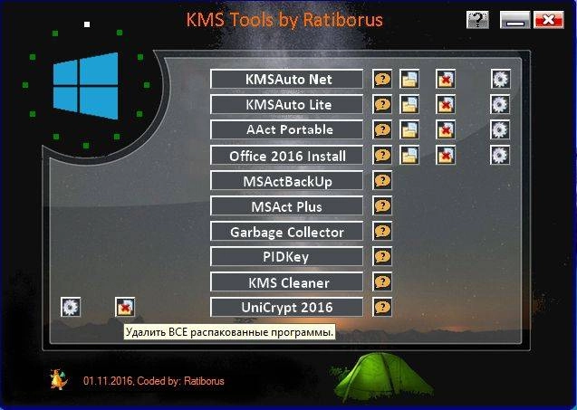Screen dimensions: 577x410
Task: Show help bubble for MSActBackUp
Action: tap(382, 180)
